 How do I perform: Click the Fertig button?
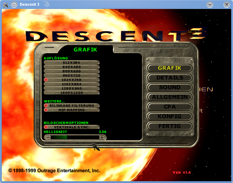(170, 126)
